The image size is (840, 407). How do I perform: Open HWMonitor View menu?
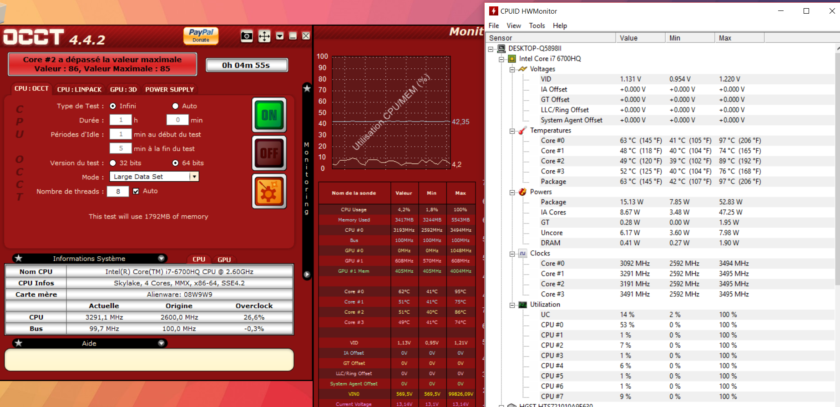[514, 25]
